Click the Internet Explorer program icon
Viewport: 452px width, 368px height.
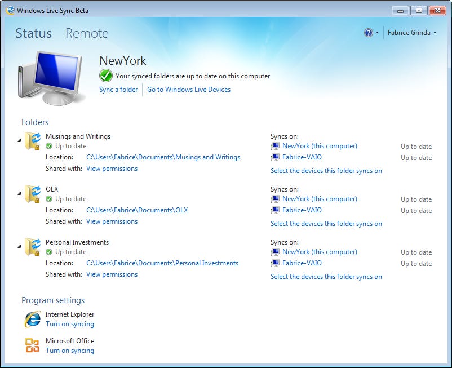click(32, 319)
